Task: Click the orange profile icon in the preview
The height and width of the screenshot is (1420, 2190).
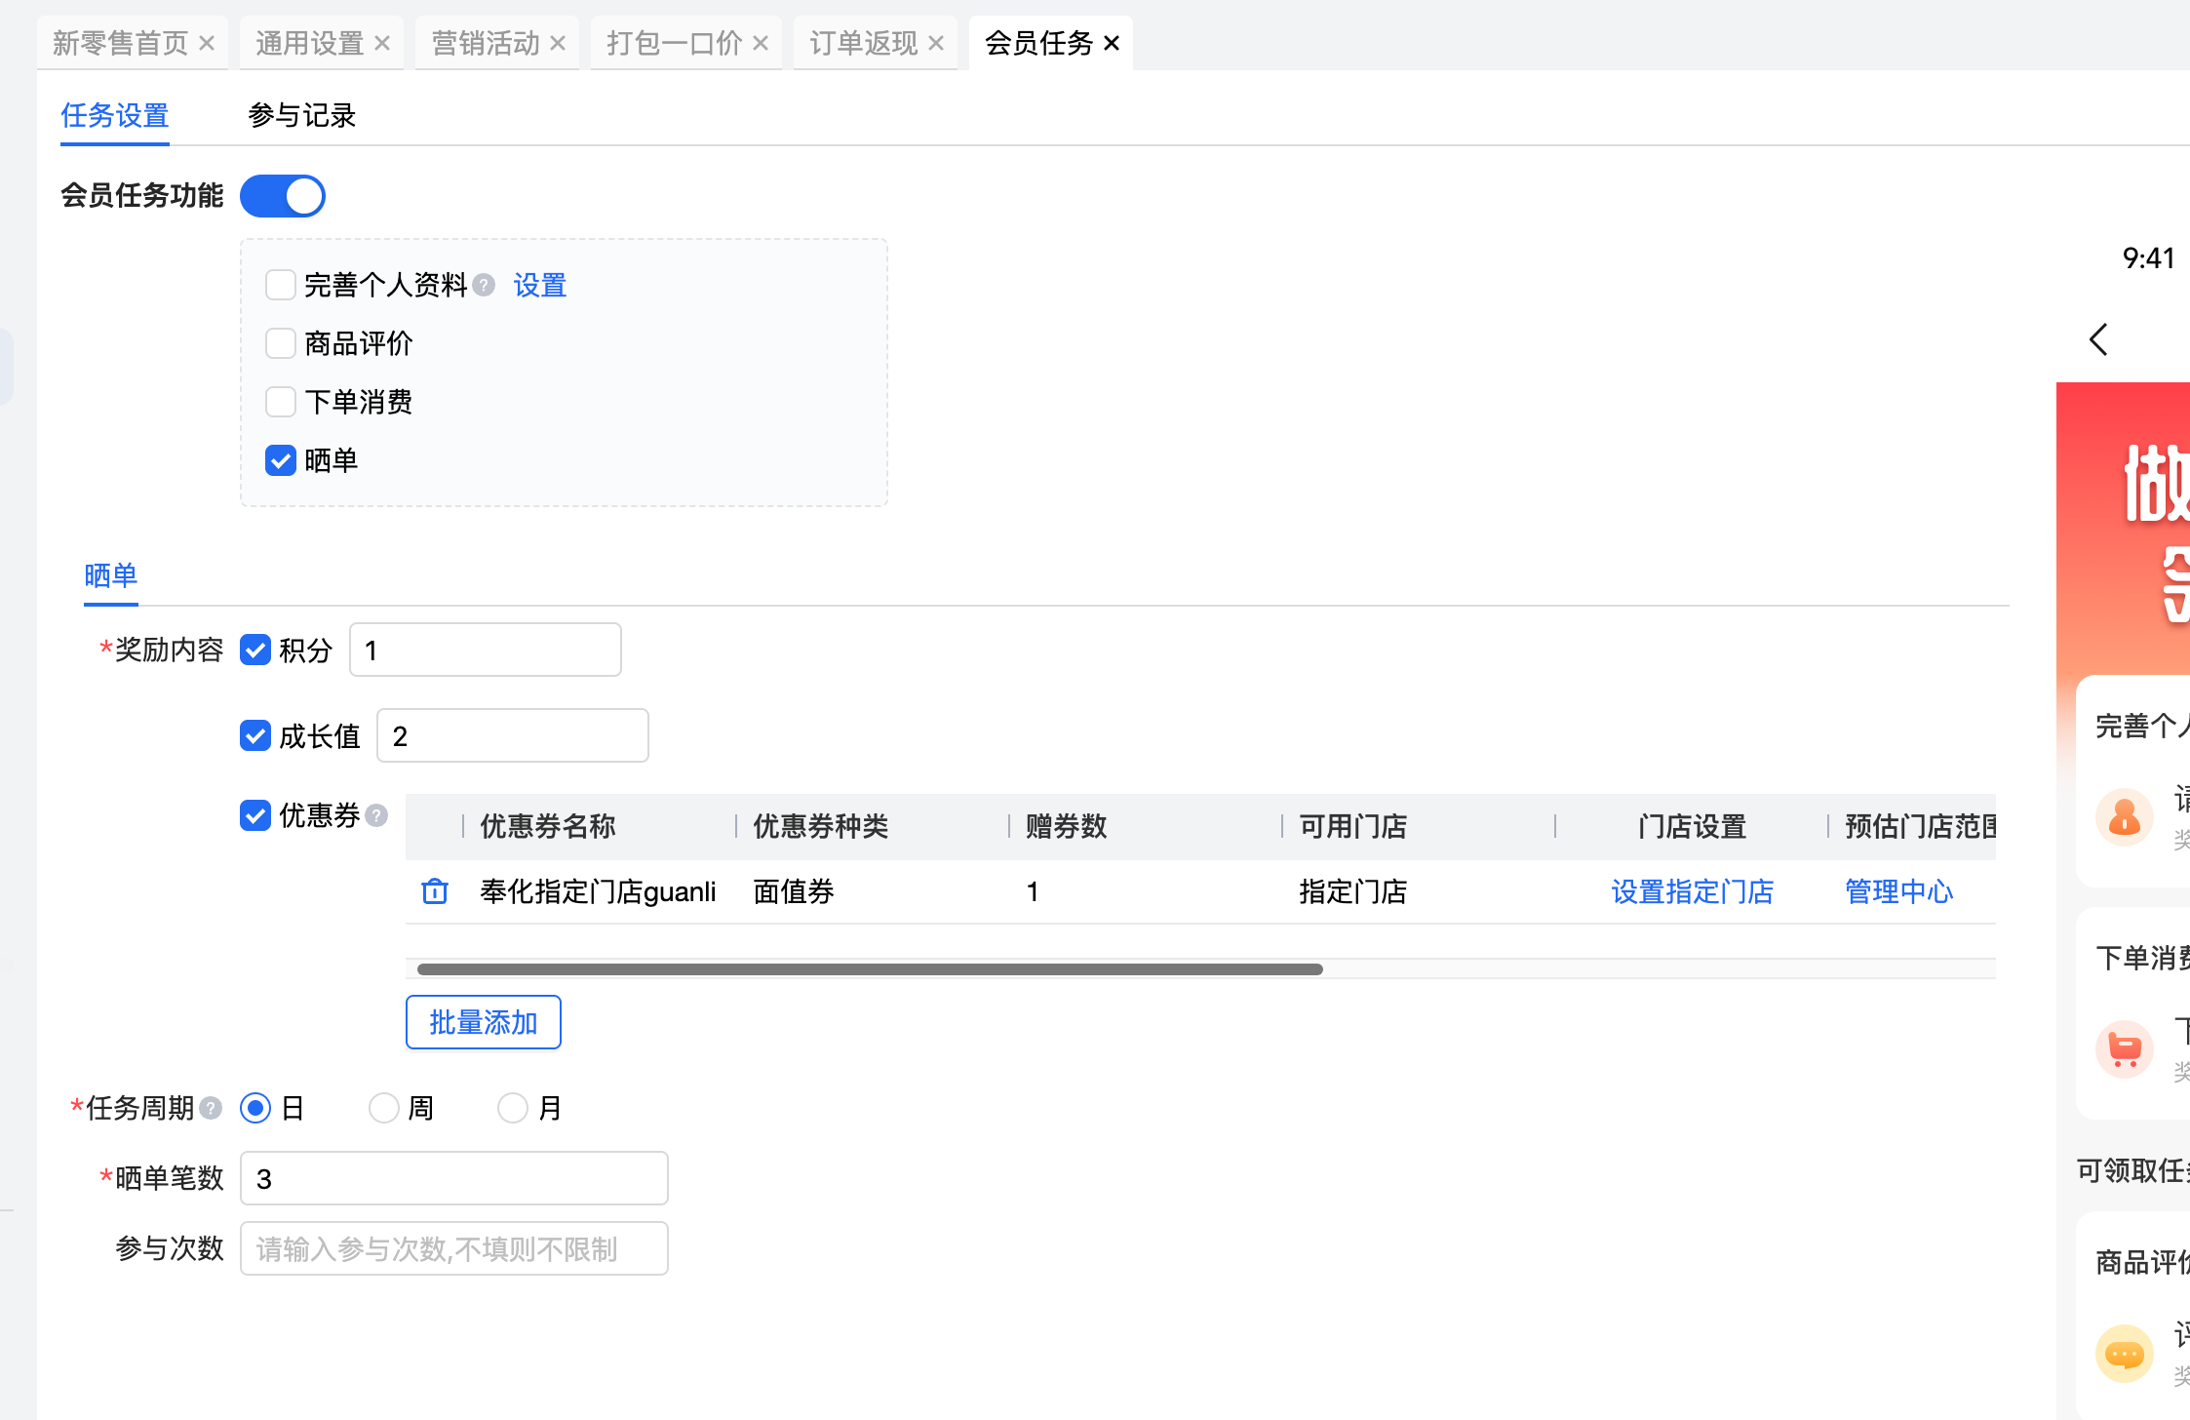Action: tap(2124, 816)
